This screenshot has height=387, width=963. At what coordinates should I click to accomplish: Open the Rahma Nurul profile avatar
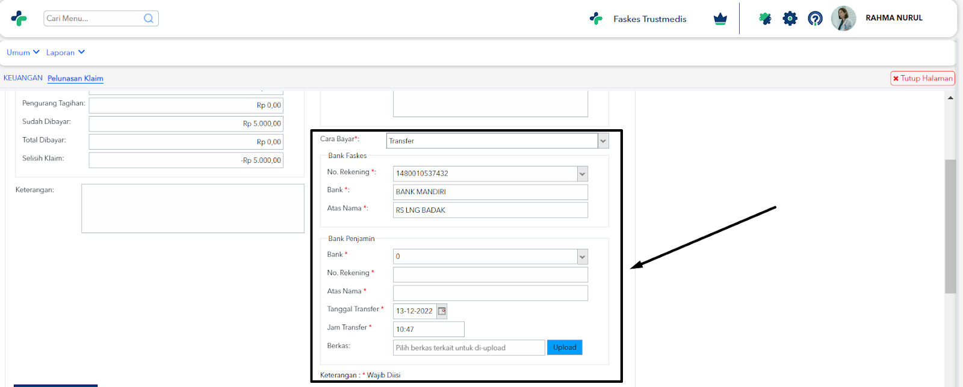tap(843, 19)
